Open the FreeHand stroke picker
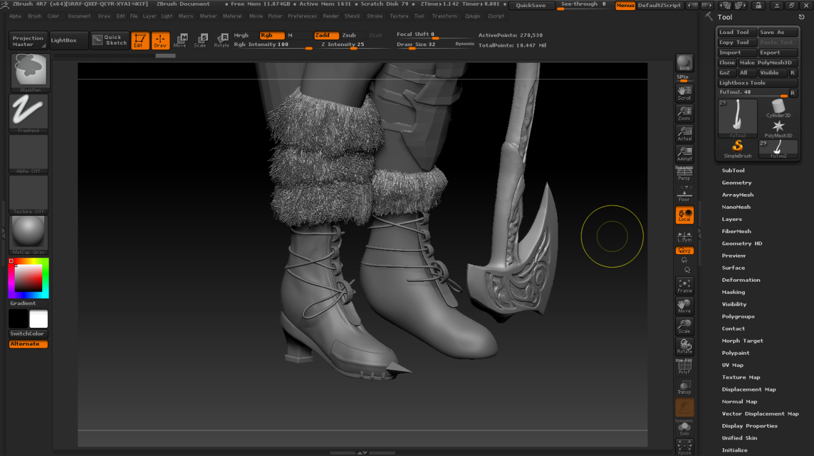The height and width of the screenshot is (456, 814). coord(28,113)
